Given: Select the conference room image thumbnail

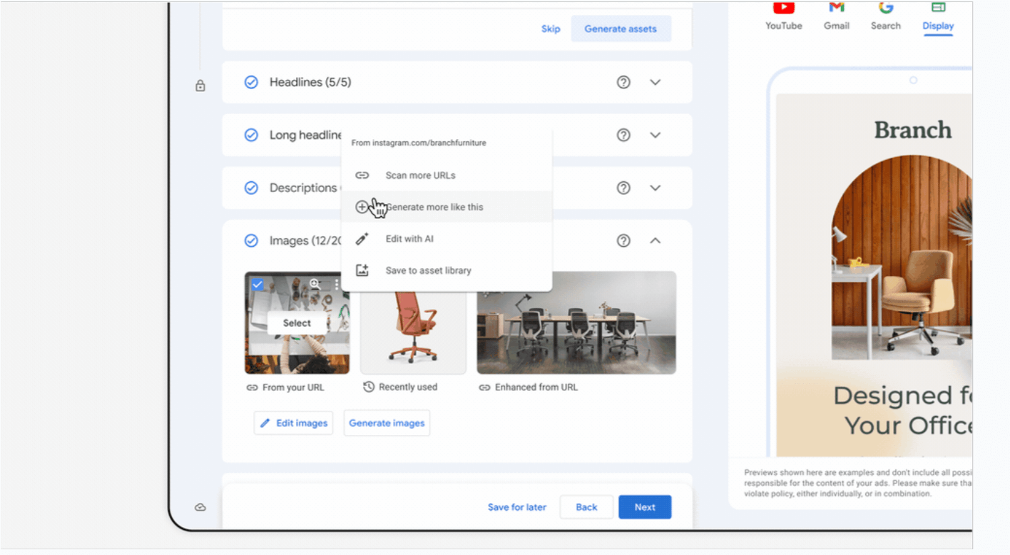Looking at the screenshot, I should (576, 322).
